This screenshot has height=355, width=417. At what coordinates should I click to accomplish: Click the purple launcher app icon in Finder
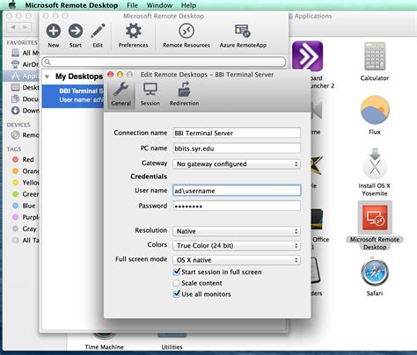pos(307,56)
